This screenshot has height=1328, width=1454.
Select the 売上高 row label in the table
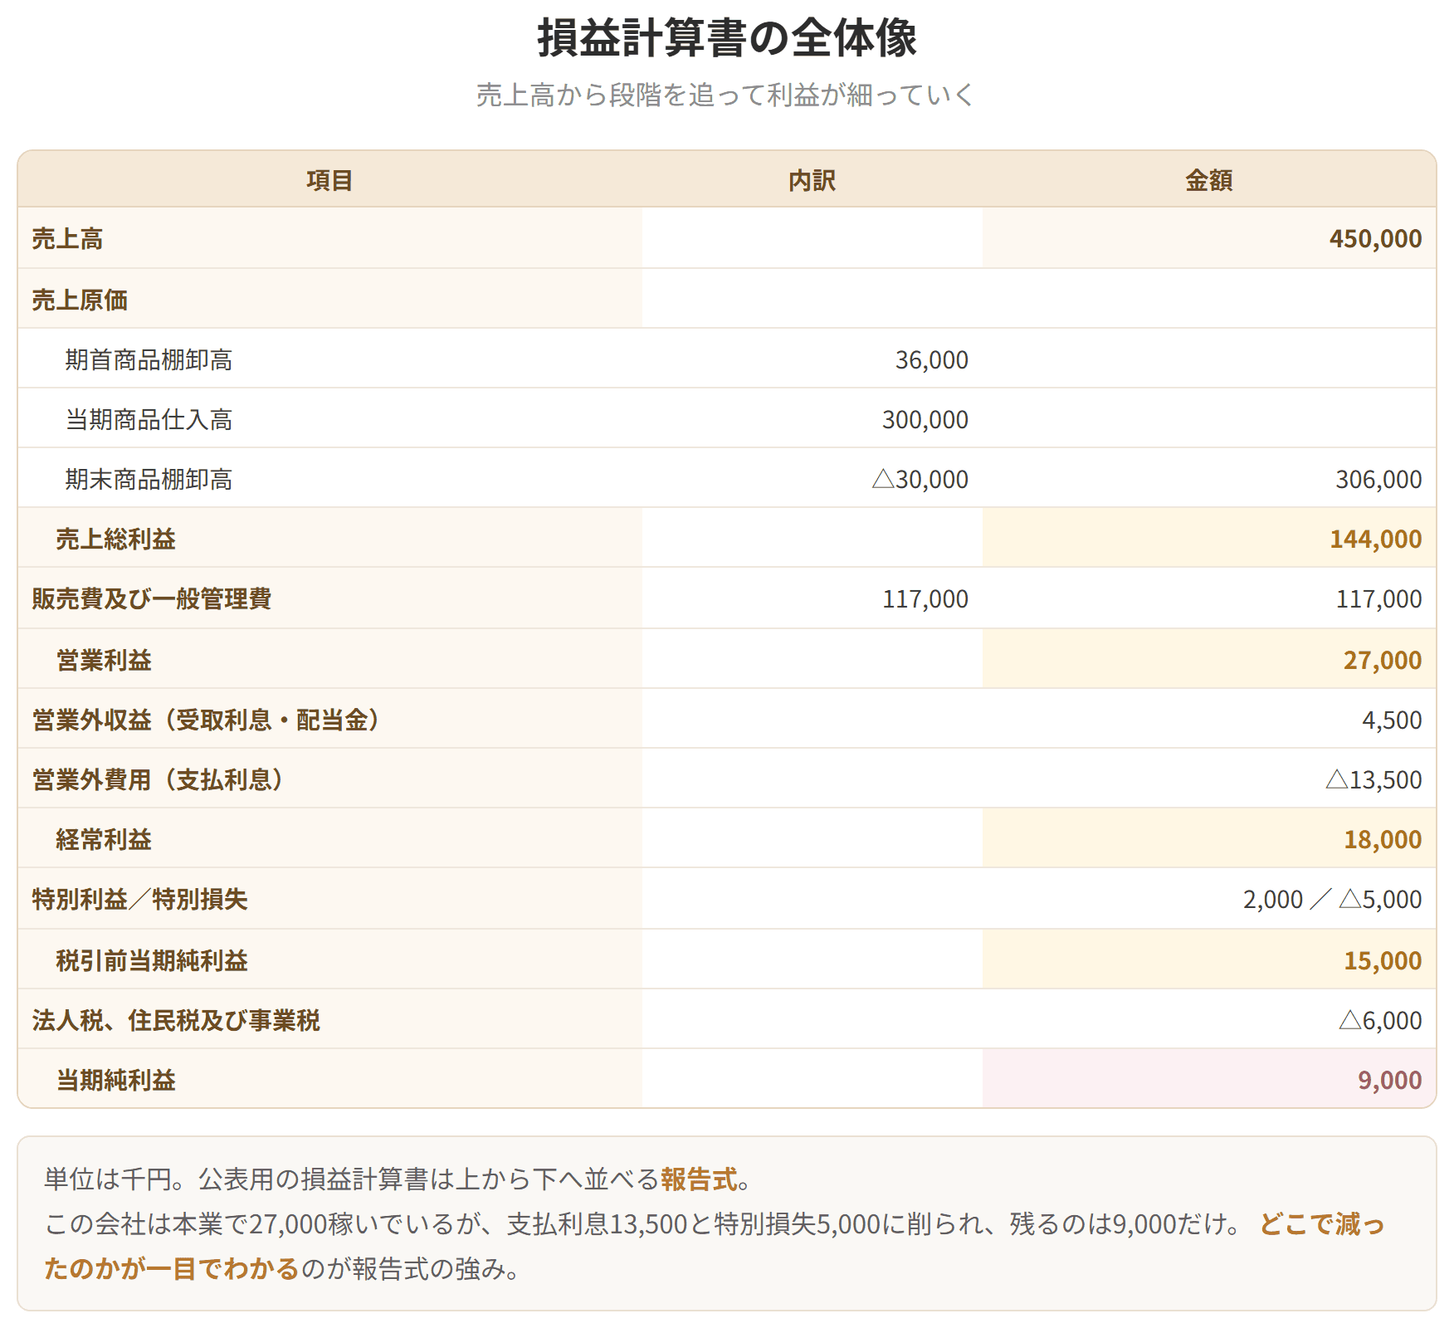(67, 239)
